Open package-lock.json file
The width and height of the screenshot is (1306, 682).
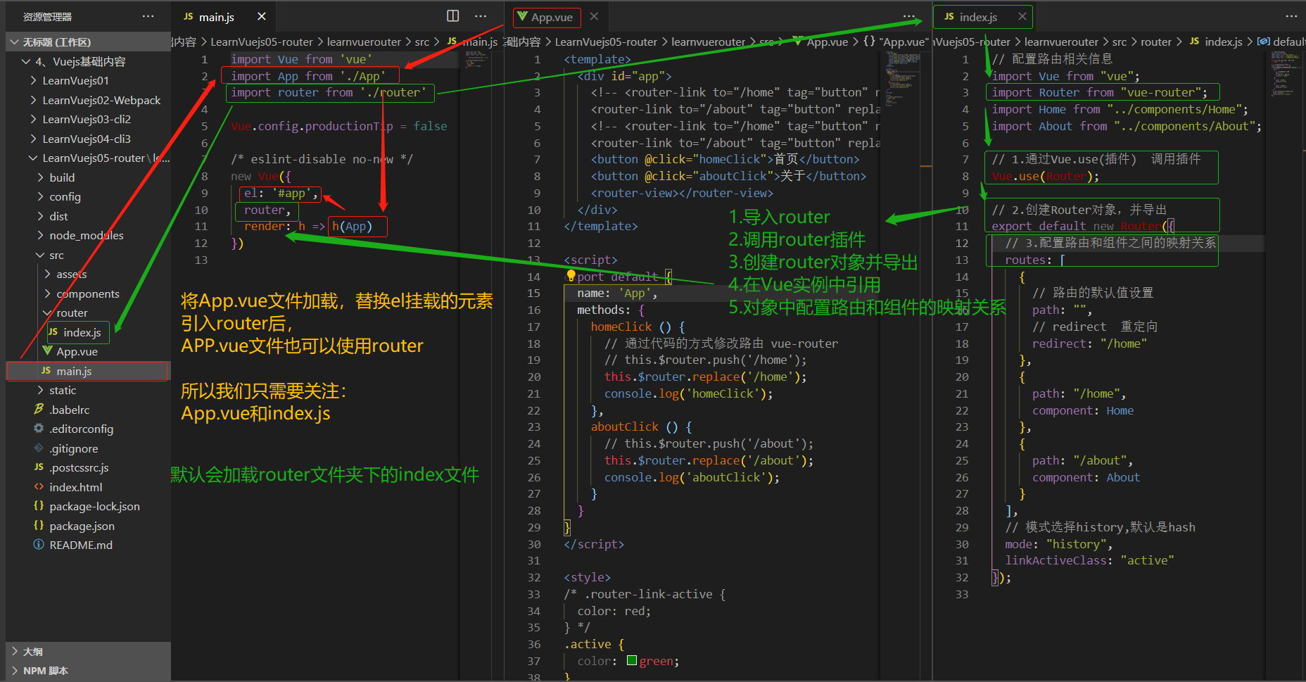tap(88, 506)
